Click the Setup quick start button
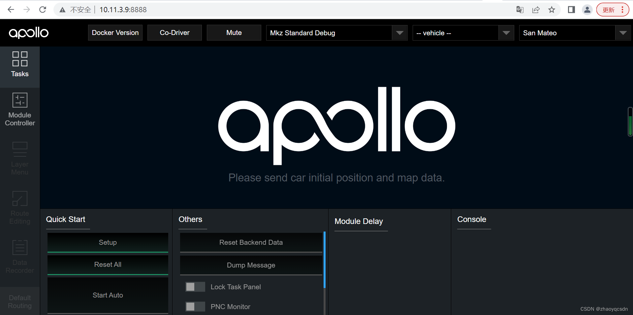Image resolution: width=633 pixels, height=315 pixels. 108,242
